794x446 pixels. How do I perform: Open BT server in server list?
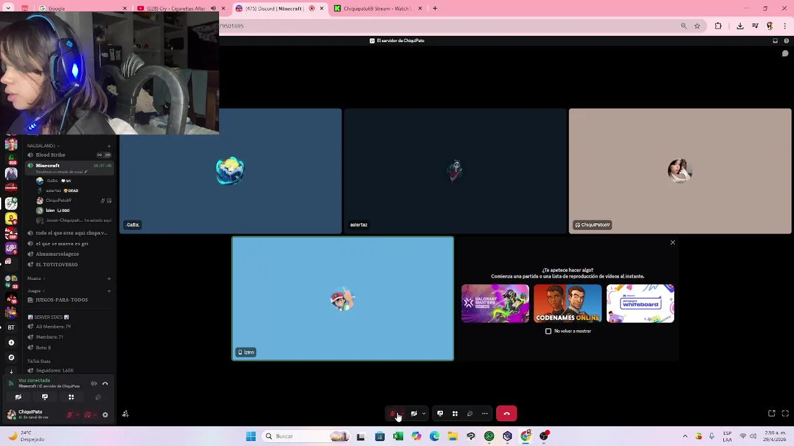pyautogui.click(x=11, y=327)
